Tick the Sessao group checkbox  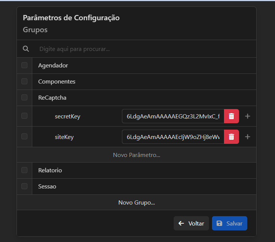click(24, 186)
